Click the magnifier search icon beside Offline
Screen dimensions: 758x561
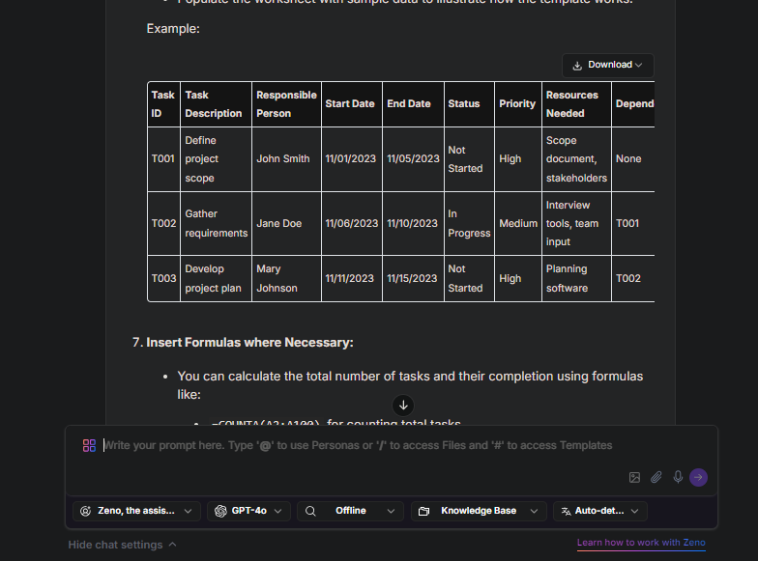(x=310, y=511)
